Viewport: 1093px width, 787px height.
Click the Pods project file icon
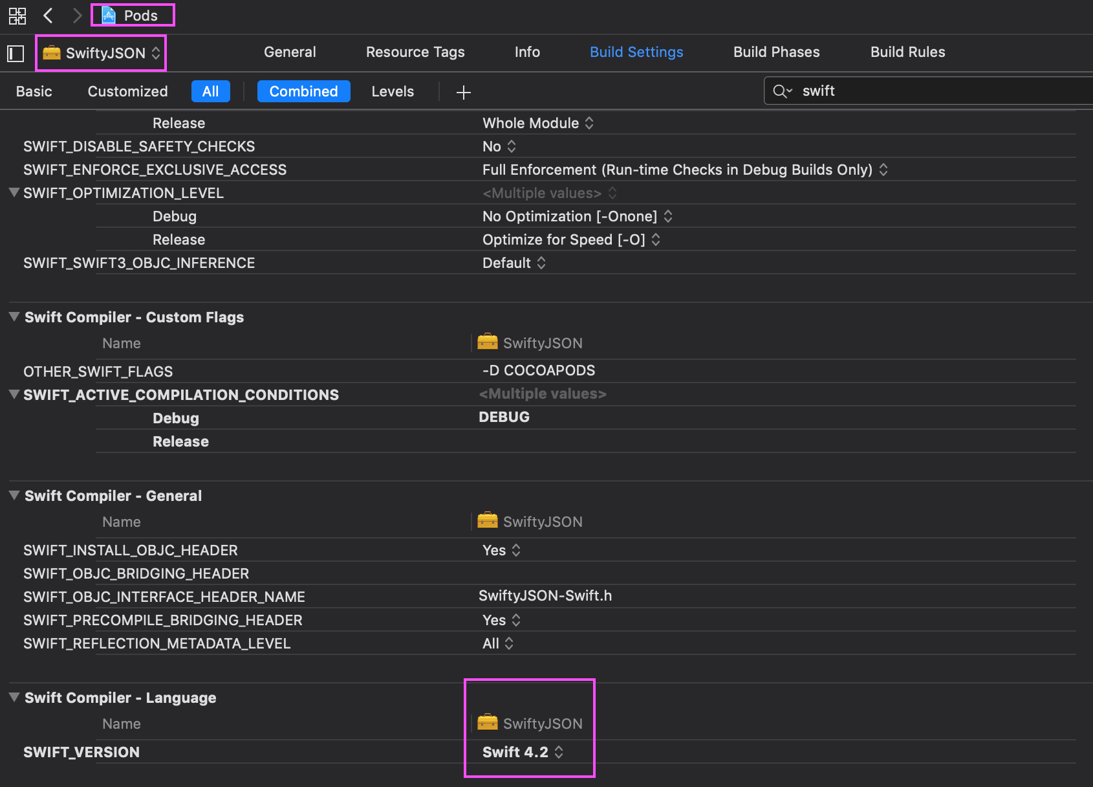(x=109, y=16)
